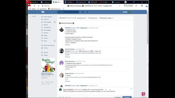Go to the Обсуждения breadcrumb link

[93, 18]
